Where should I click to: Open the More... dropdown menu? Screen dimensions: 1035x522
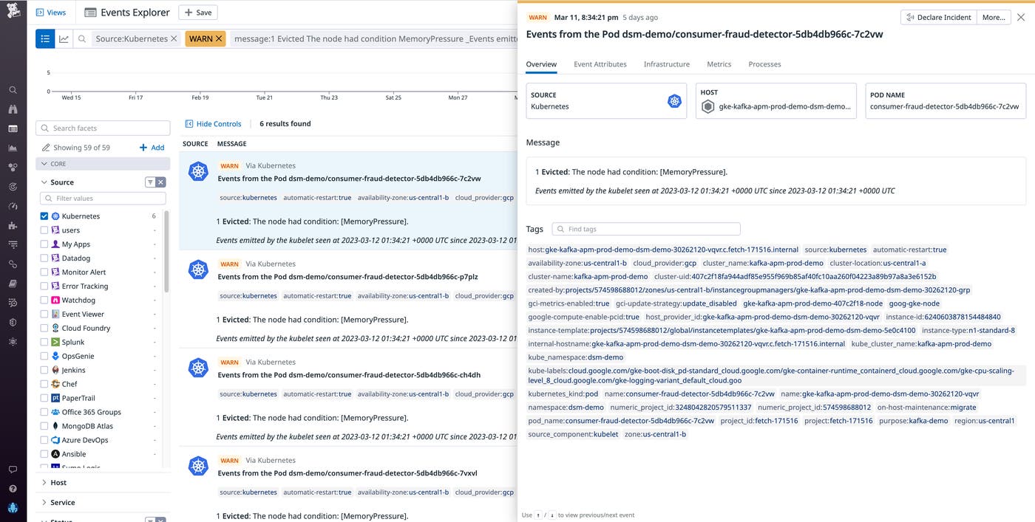pos(993,18)
